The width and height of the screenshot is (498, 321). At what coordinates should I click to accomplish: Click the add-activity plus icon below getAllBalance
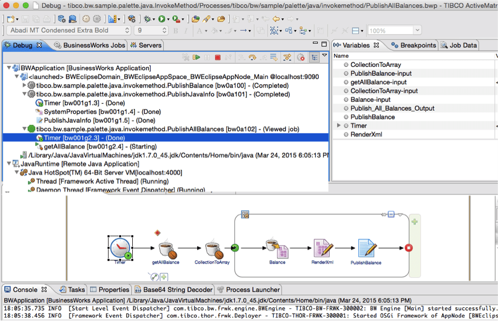(x=164, y=277)
